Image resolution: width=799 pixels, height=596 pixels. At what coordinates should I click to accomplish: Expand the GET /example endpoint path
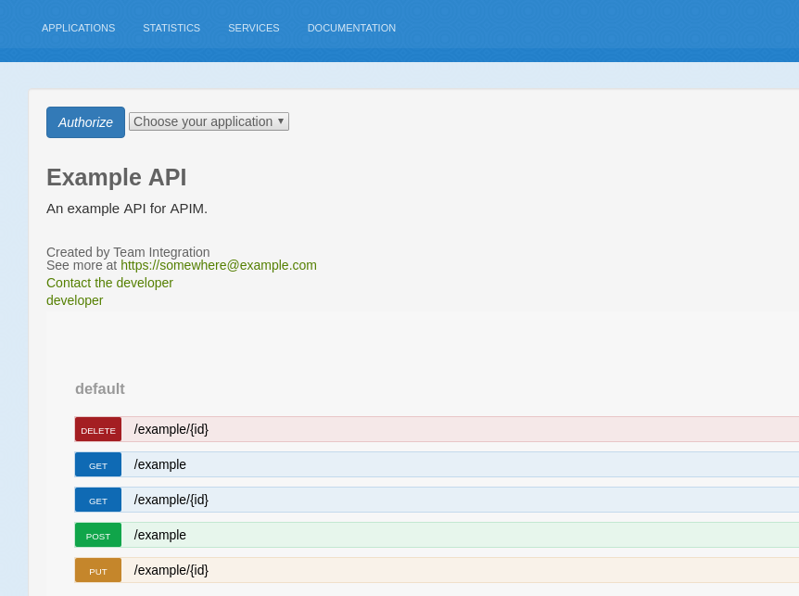pyautogui.click(x=160, y=464)
